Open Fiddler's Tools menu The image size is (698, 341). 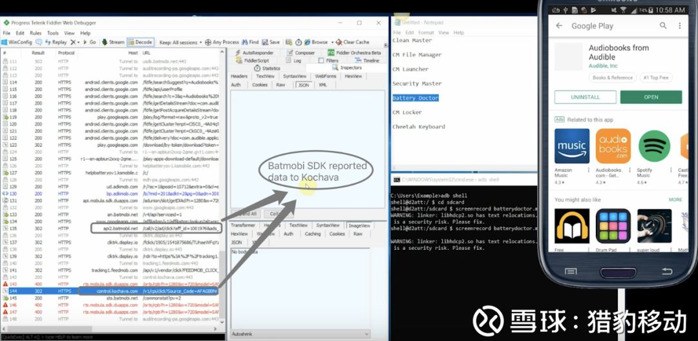pyautogui.click(x=52, y=33)
